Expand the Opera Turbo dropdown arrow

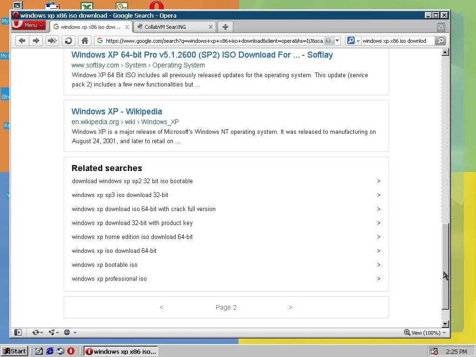[x=75, y=333]
